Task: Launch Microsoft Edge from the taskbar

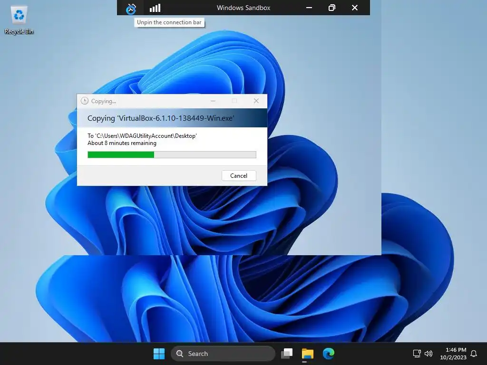Action: pos(328,354)
